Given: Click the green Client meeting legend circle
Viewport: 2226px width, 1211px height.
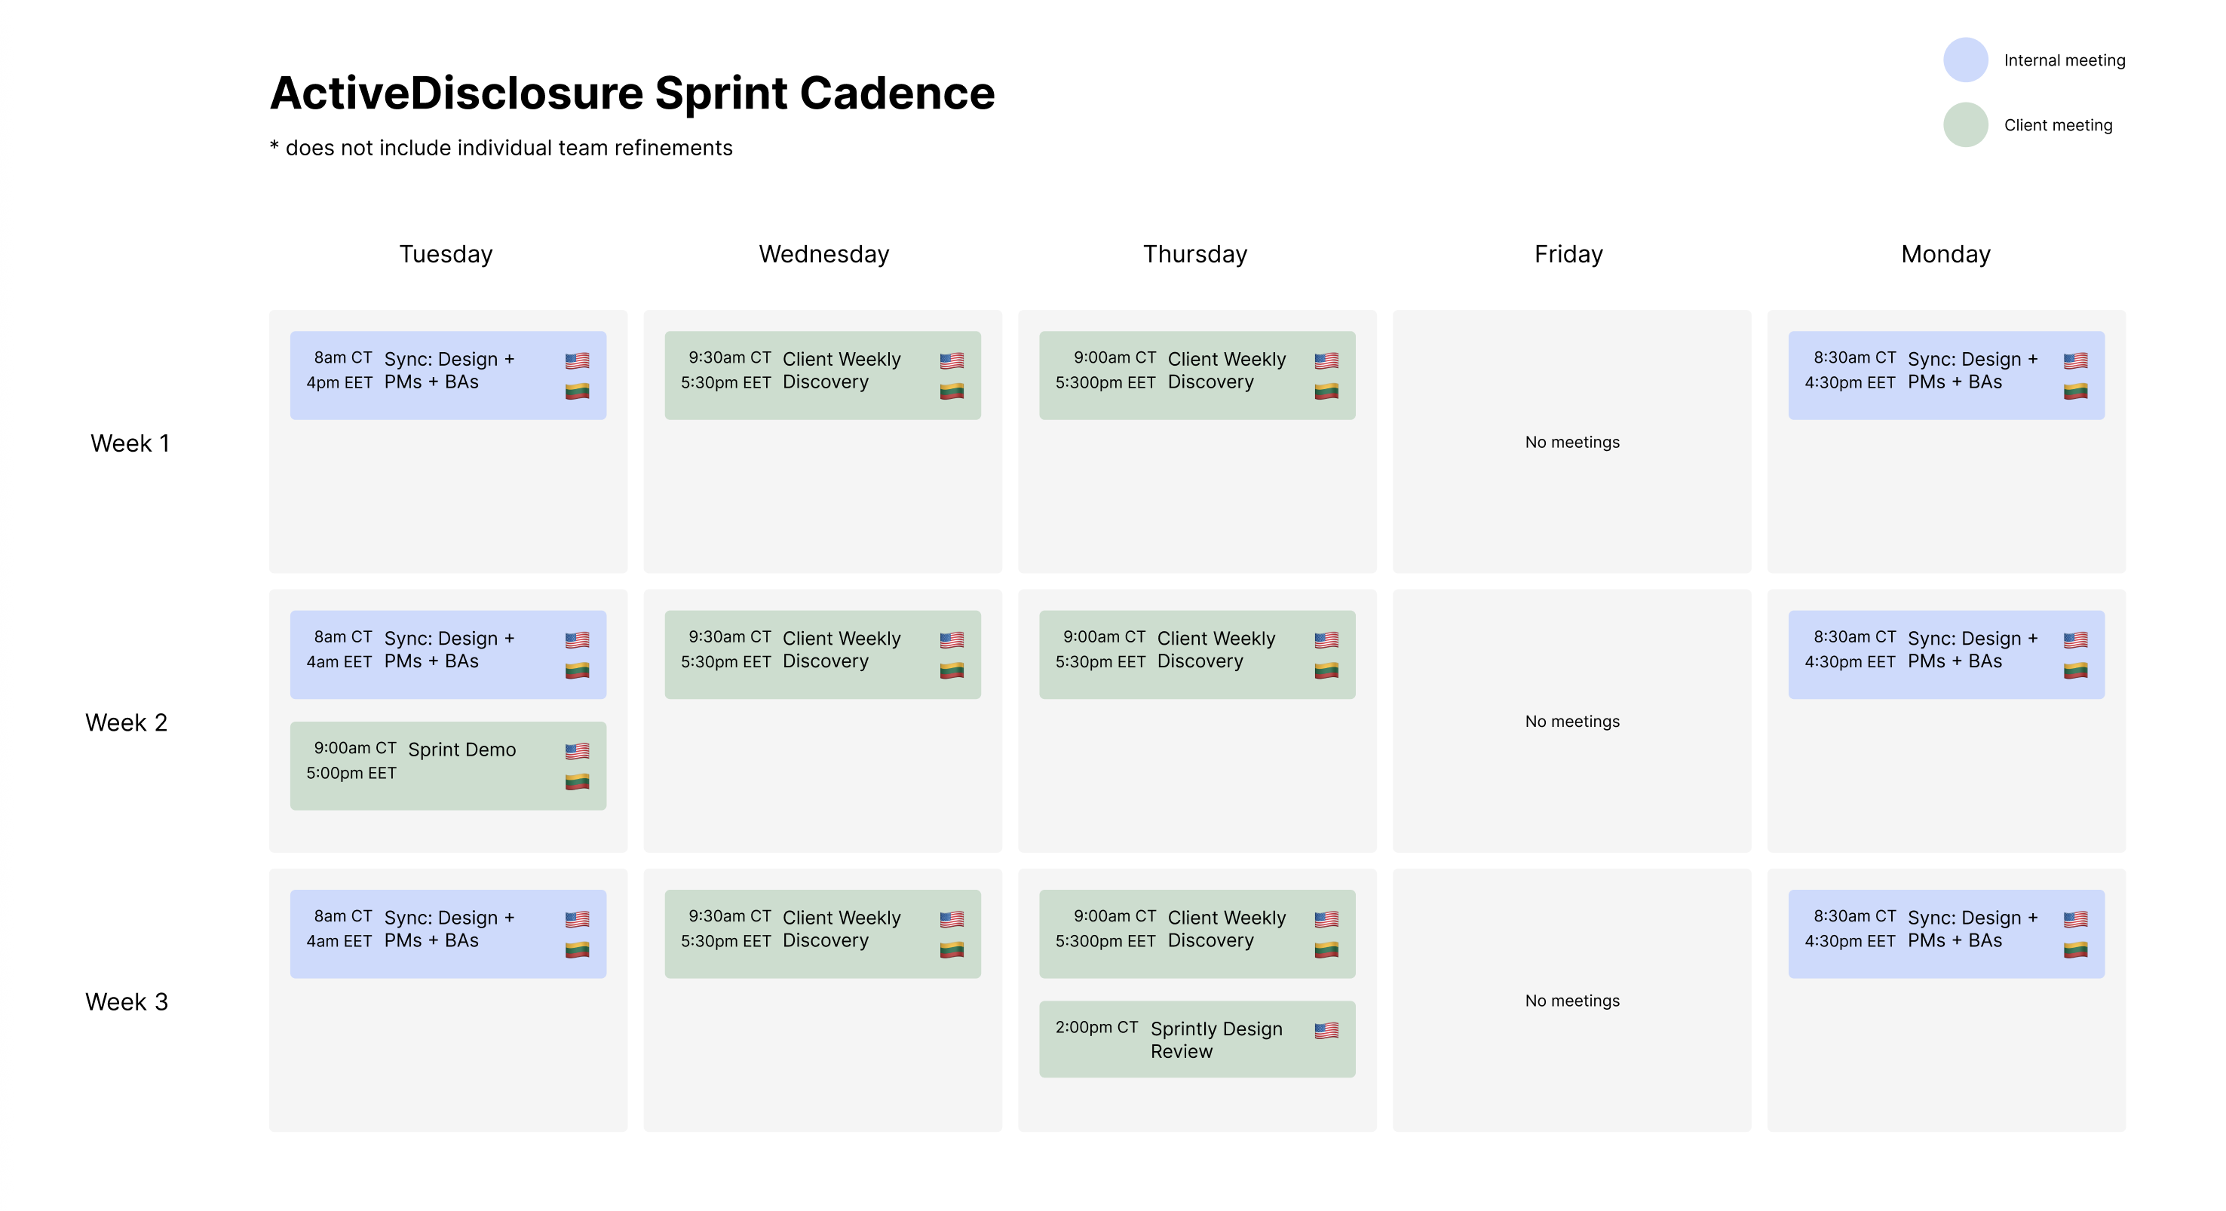Looking at the screenshot, I should pos(1965,124).
